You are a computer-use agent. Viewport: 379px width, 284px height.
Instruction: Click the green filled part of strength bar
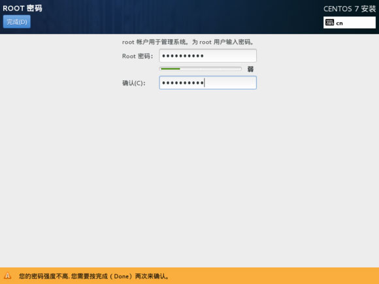pos(171,69)
